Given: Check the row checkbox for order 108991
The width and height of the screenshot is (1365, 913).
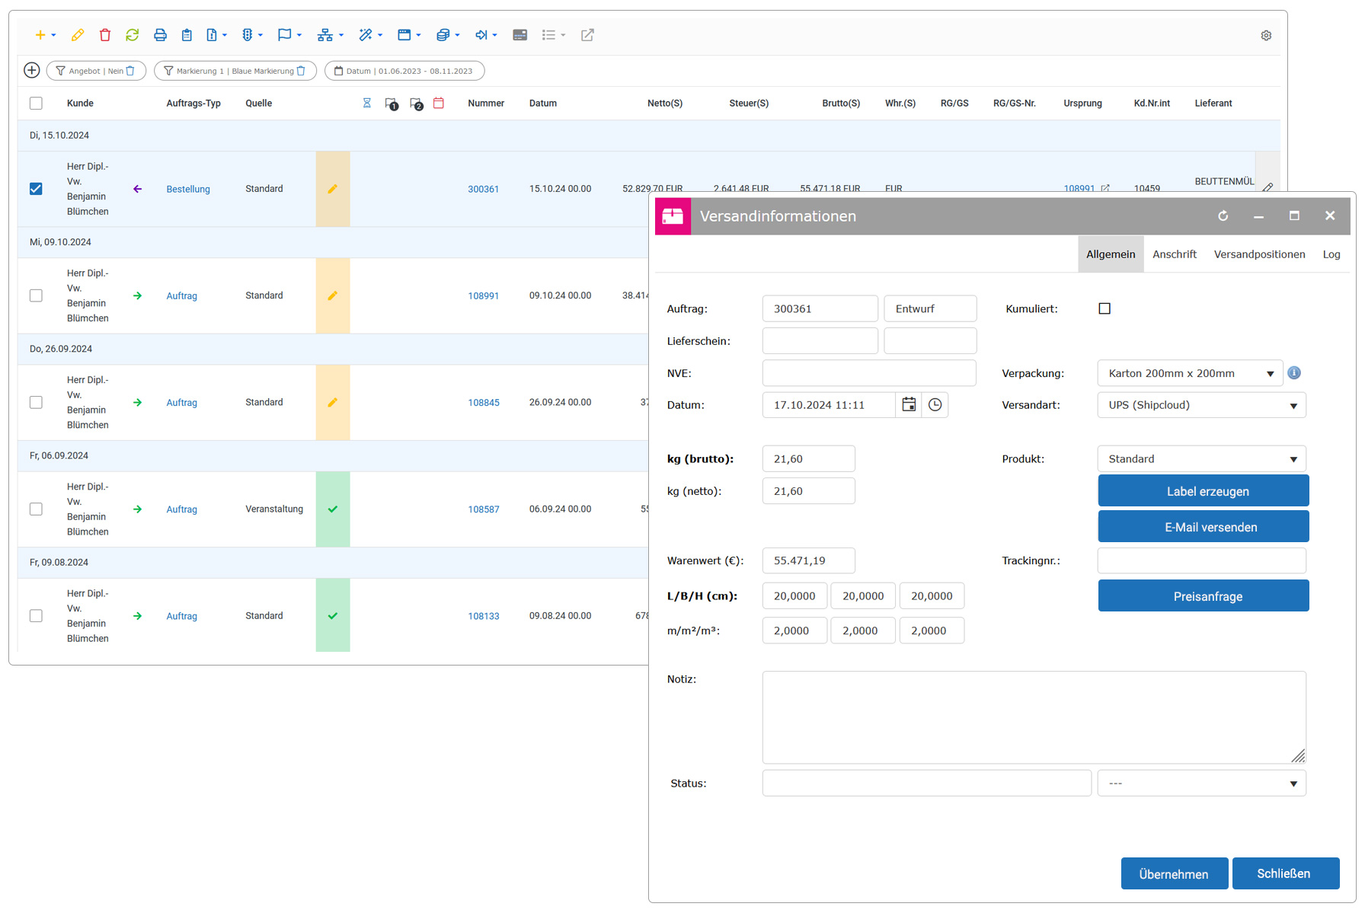Looking at the screenshot, I should tap(36, 295).
